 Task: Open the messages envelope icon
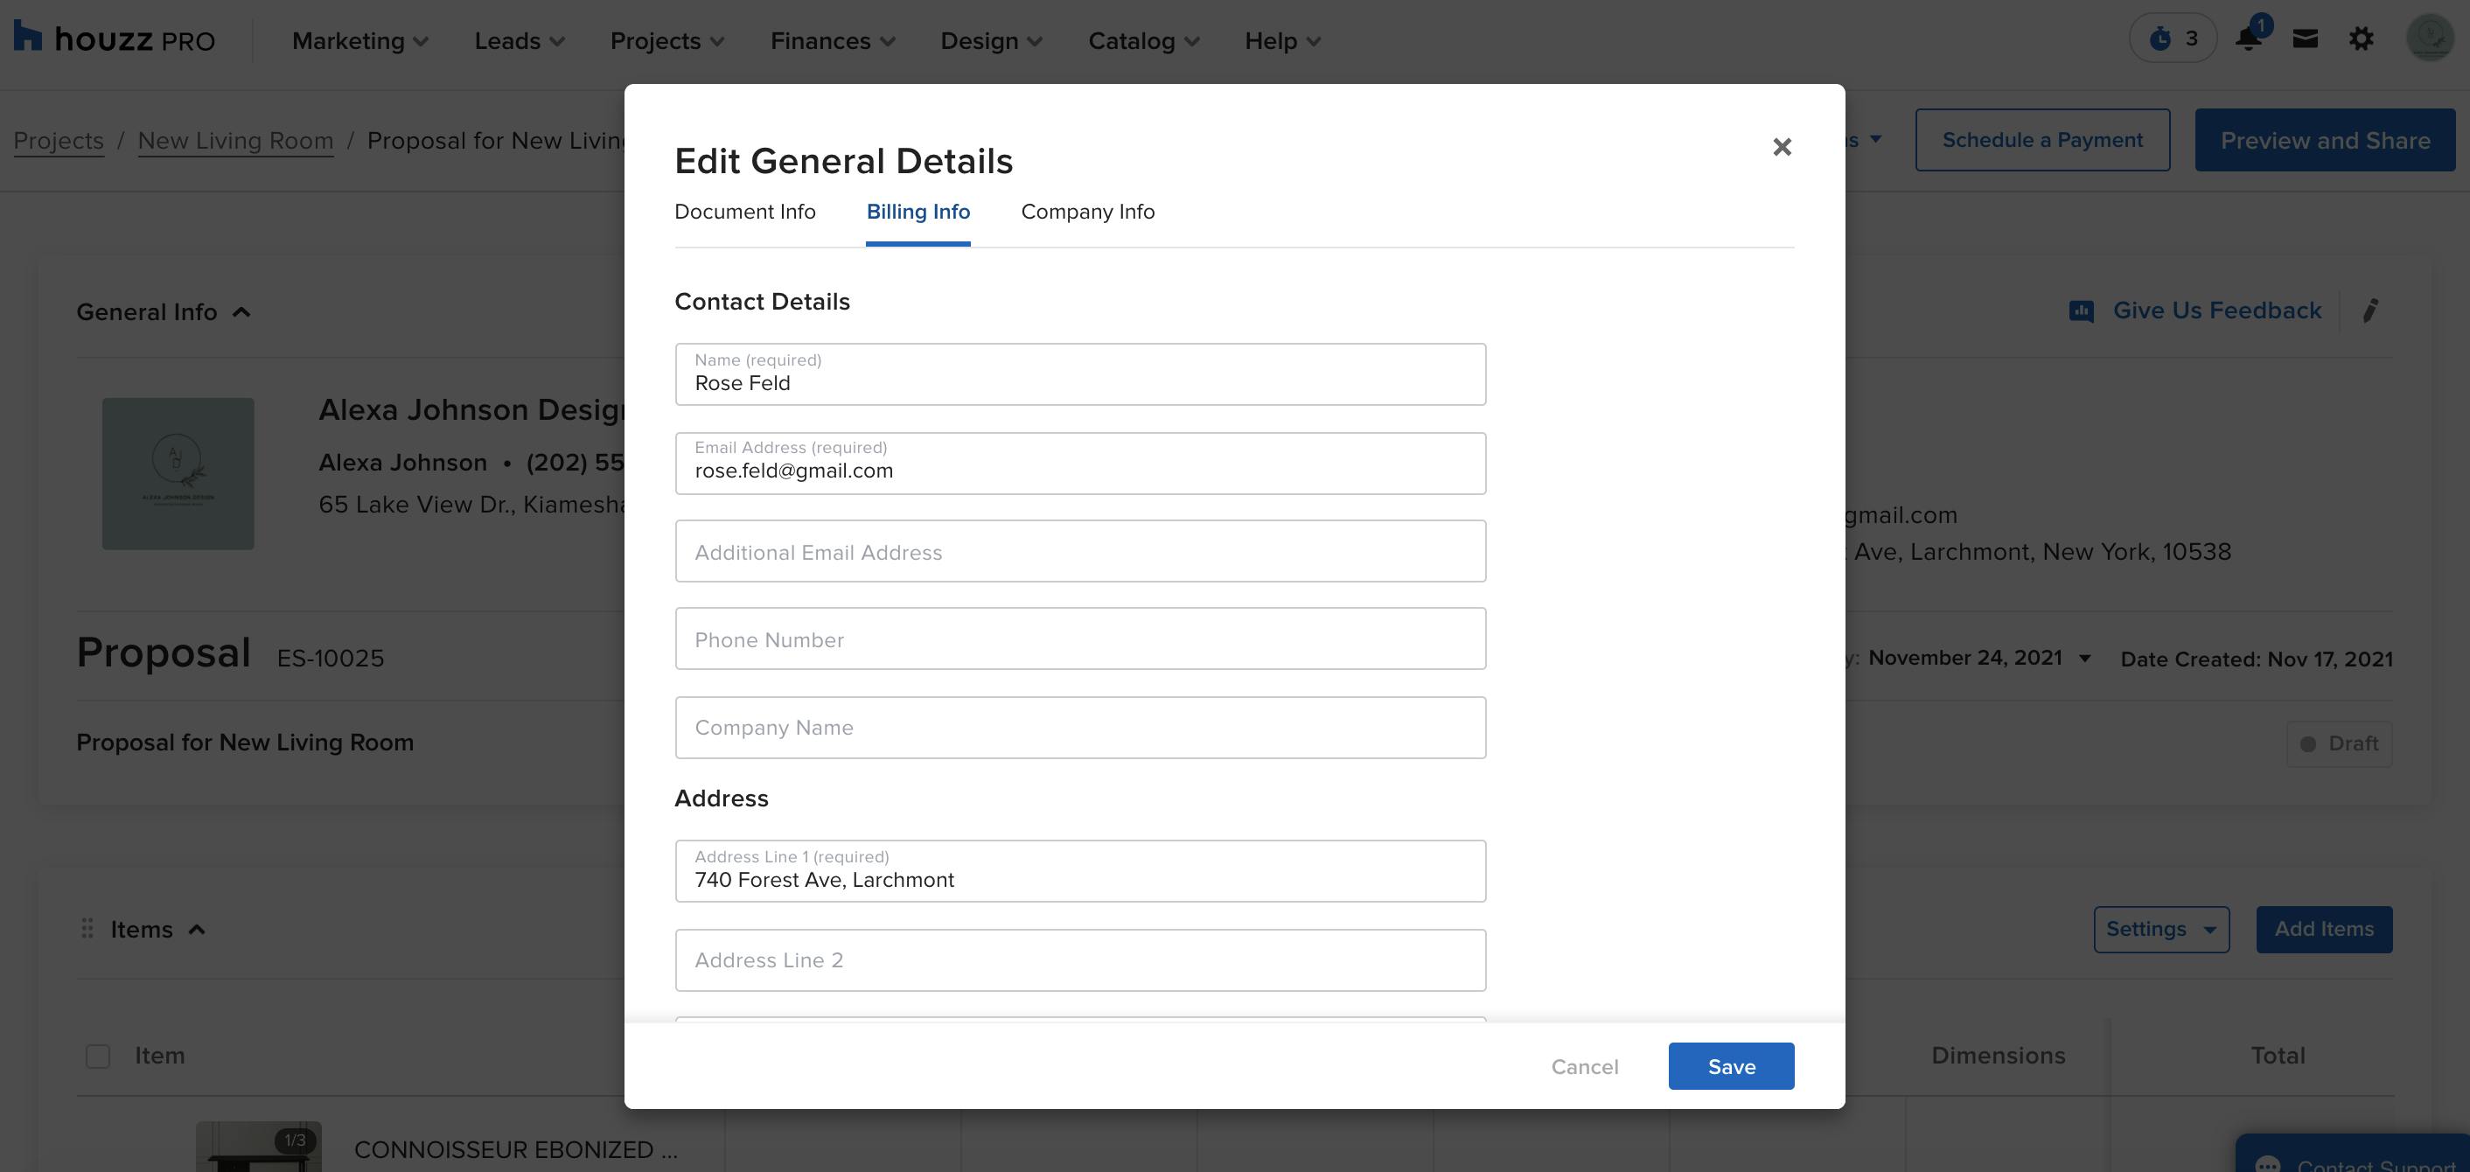pyautogui.click(x=2305, y=39)
